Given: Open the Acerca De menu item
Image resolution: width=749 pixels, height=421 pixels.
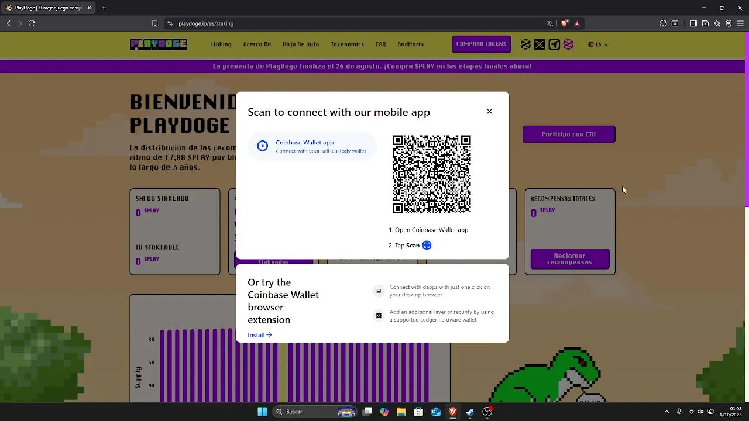Looking at the screenshot, I should pos(257,44).
